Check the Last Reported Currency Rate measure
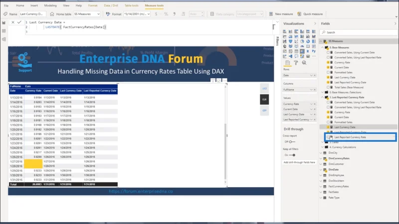 328,137
